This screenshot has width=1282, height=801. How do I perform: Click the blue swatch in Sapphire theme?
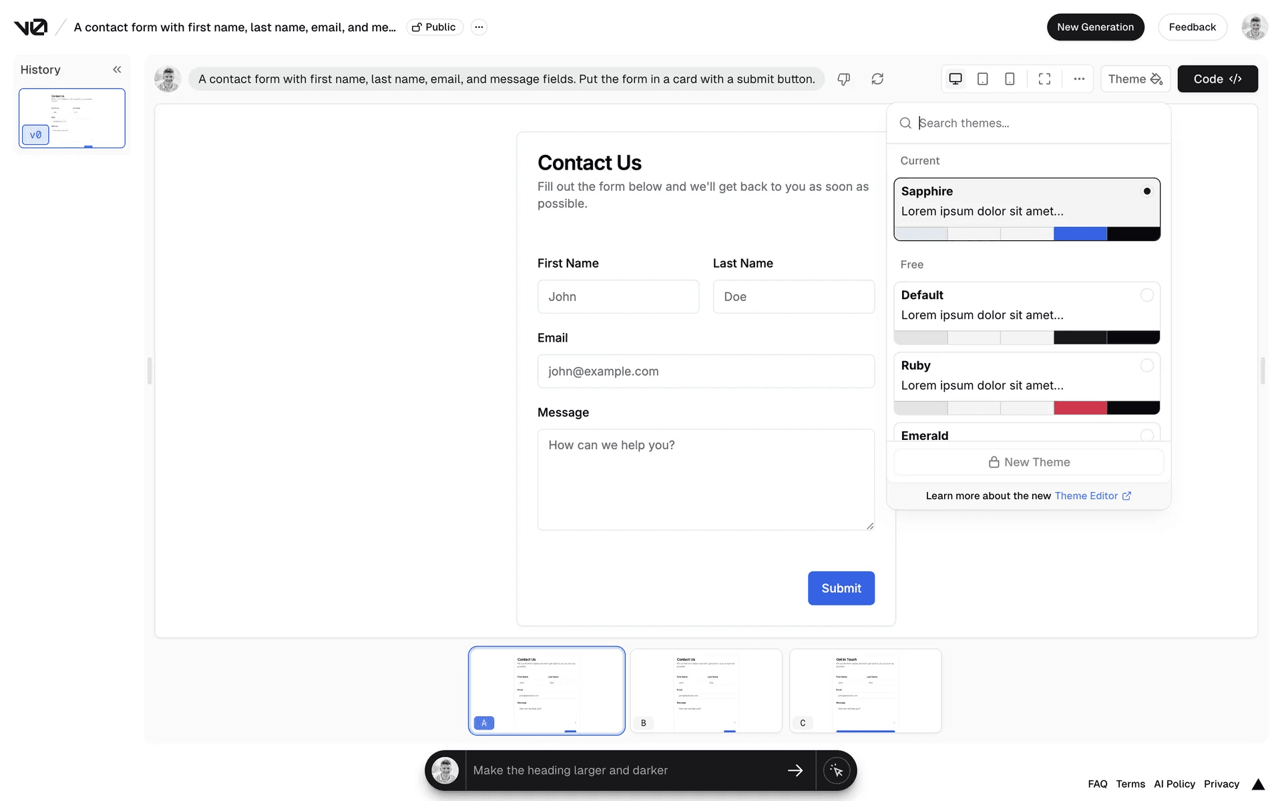(x=1080, y=234)
